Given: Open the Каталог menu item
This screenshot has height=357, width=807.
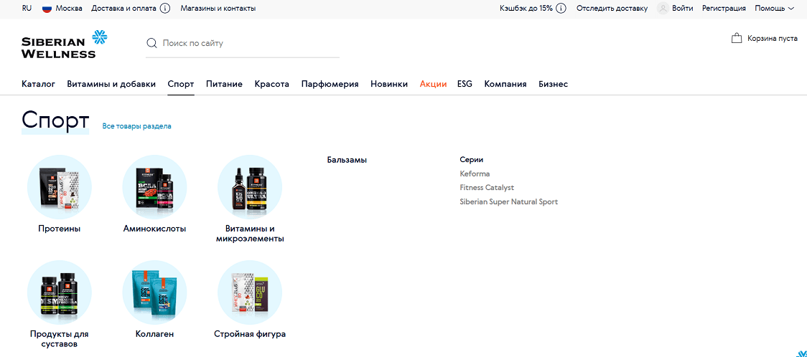Looking at the screenshot, I should [38, 85].
